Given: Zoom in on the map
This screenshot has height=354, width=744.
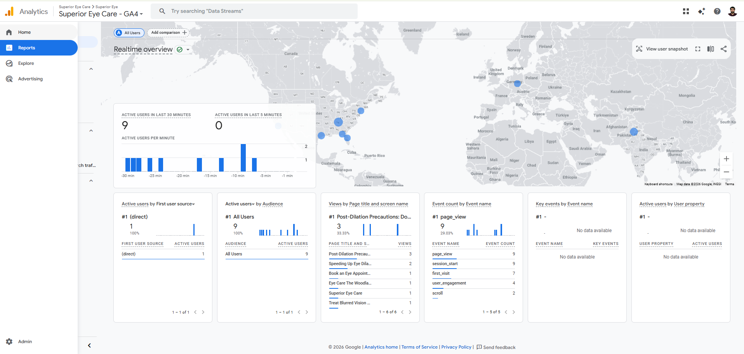Looking at the screenshot, I should tap(726, 159).
